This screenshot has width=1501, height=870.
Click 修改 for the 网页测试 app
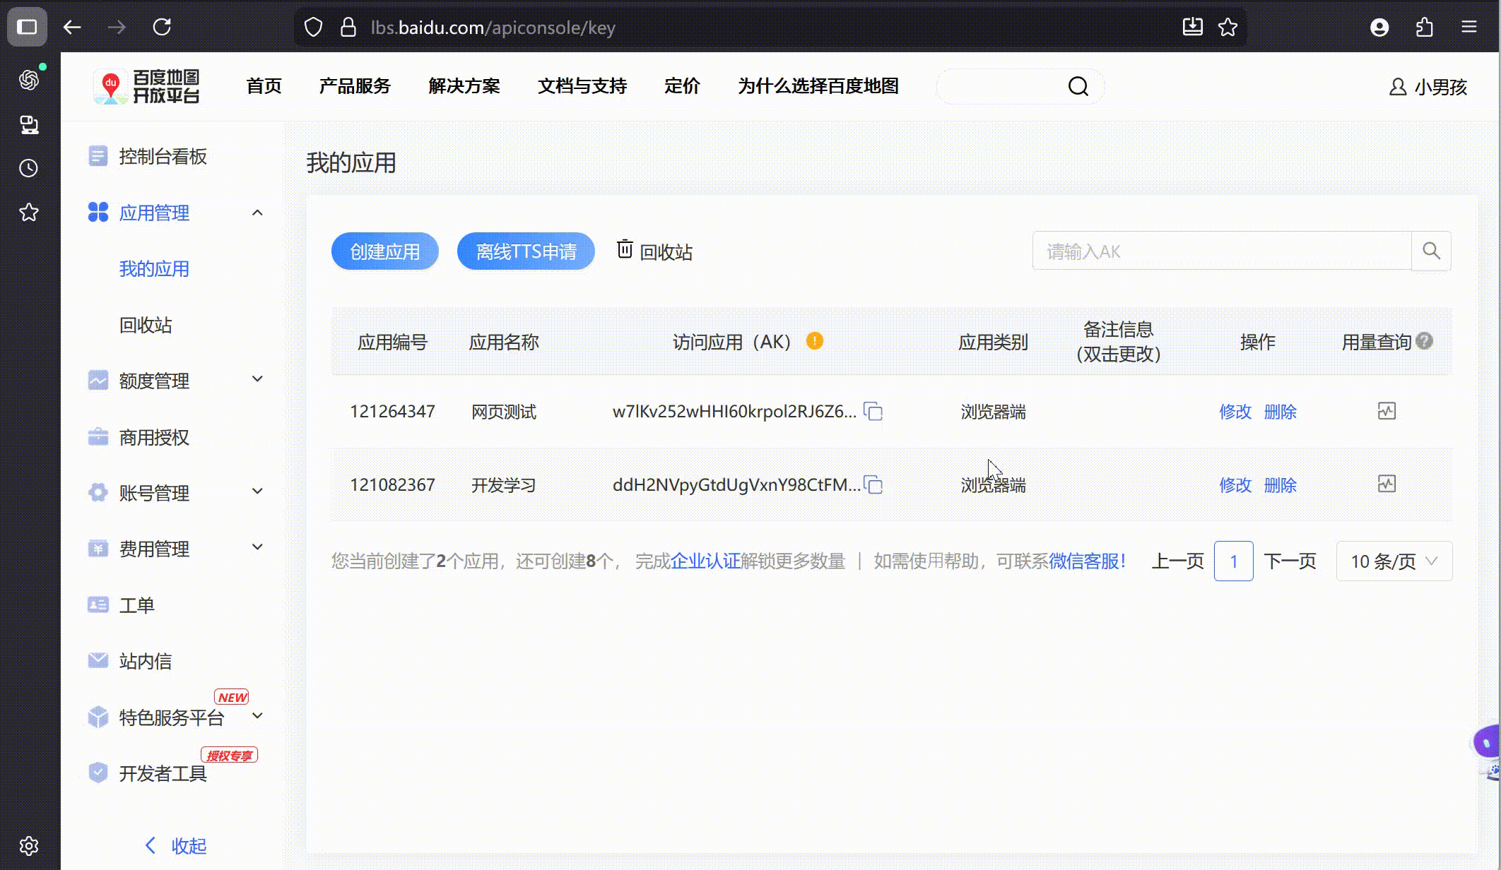click(x=1235, y=412)
